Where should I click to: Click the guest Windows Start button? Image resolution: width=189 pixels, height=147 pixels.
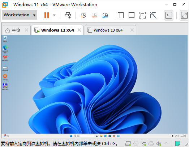pos(71,136)
